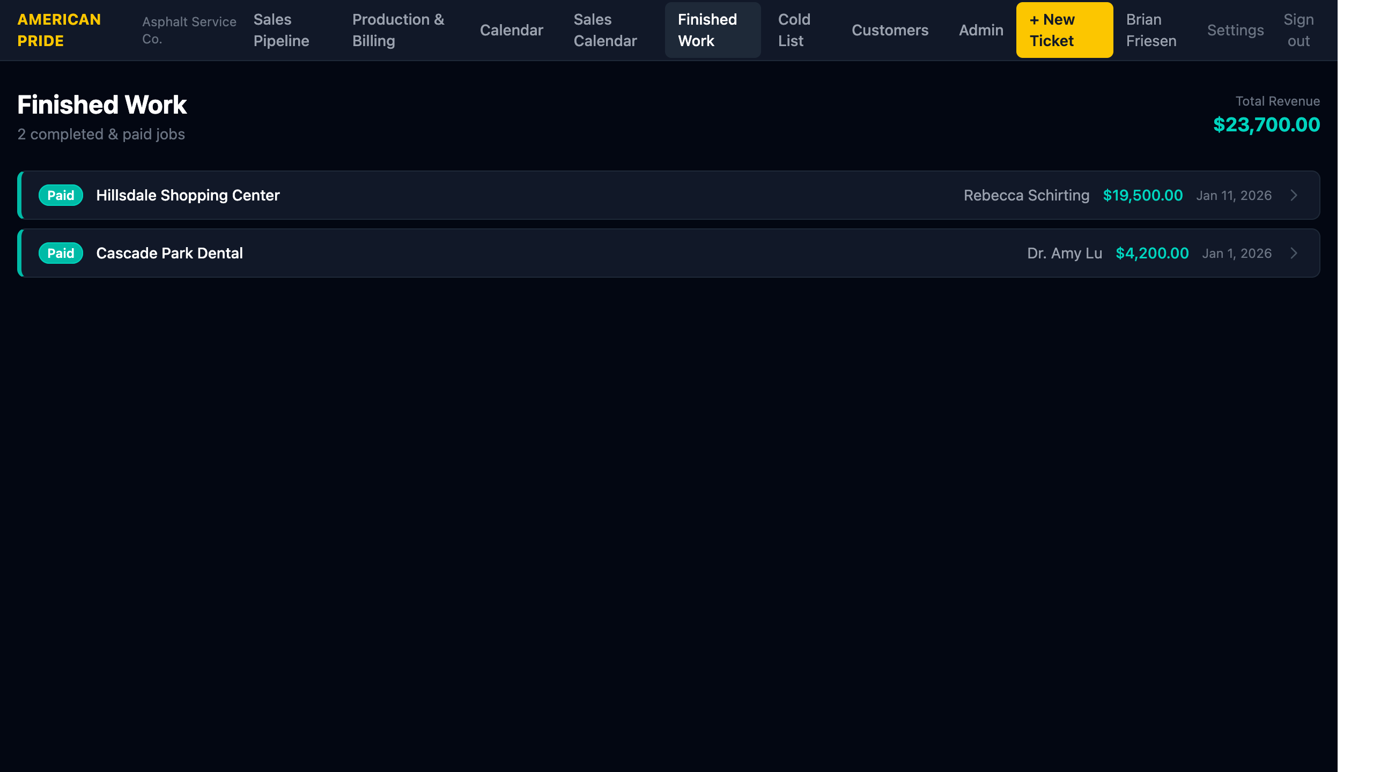Open the American Pride home logo

[x=59, y=30]
